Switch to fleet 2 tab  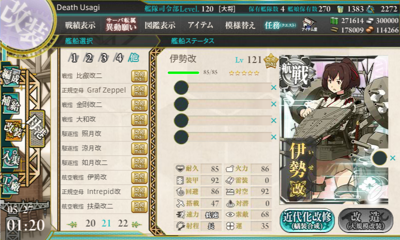coord(89,58)
